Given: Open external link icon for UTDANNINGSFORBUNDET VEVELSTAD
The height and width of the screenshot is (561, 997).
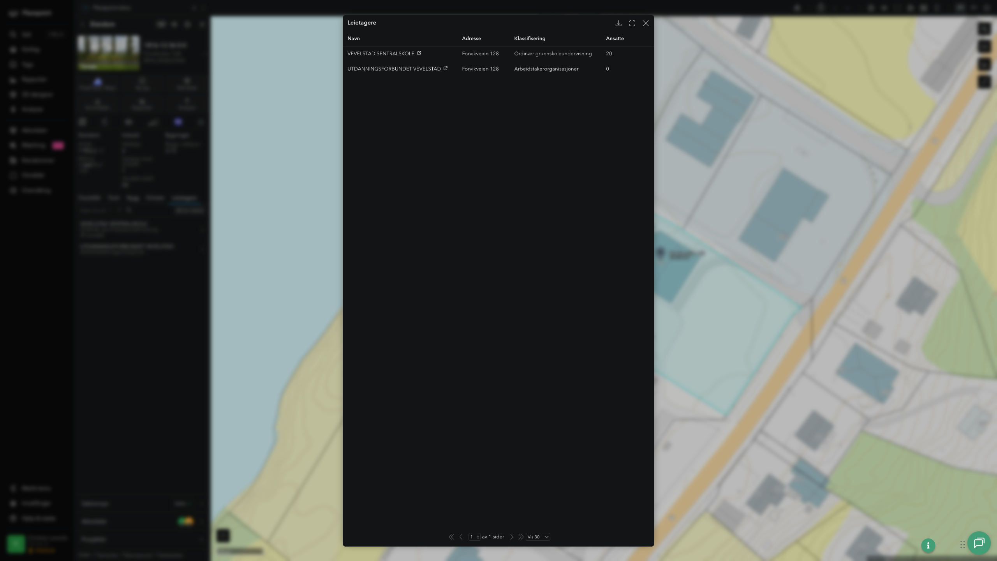Looking at the screenshot, I should tap(446, 68).
